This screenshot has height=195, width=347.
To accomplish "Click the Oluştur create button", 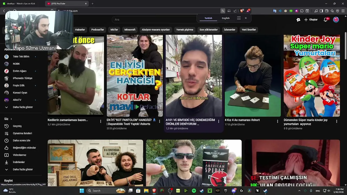I will [x=311, y=19].
